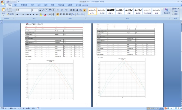Grow font size with A-up icon
Image resolution: width=182 pixels, height=110 pixels.
40,10
